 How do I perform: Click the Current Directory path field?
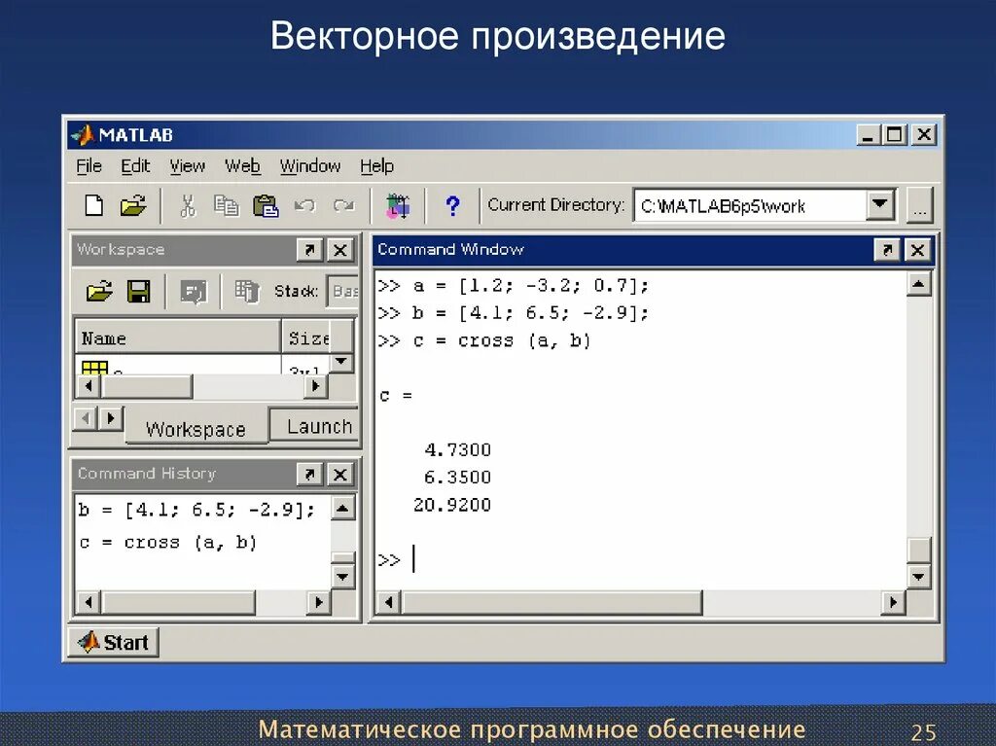[750, 205]
